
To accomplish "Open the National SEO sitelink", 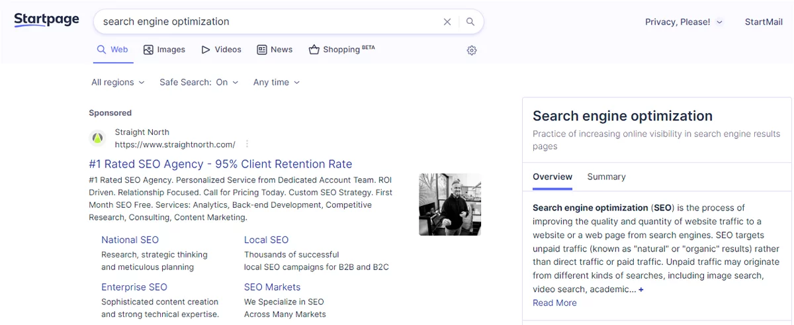I will [x=130, y=240].
